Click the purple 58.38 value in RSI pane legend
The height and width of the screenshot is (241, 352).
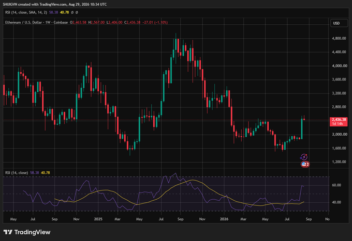pos(35,173)
